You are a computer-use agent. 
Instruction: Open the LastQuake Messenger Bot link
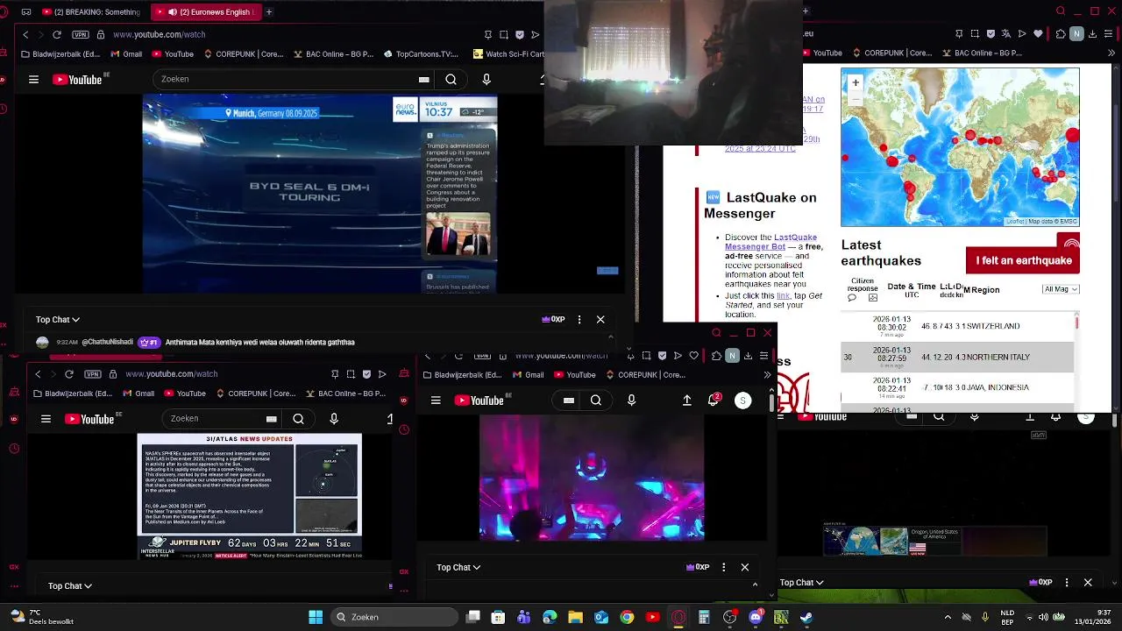pyautogui.click(x=770, y=242)
